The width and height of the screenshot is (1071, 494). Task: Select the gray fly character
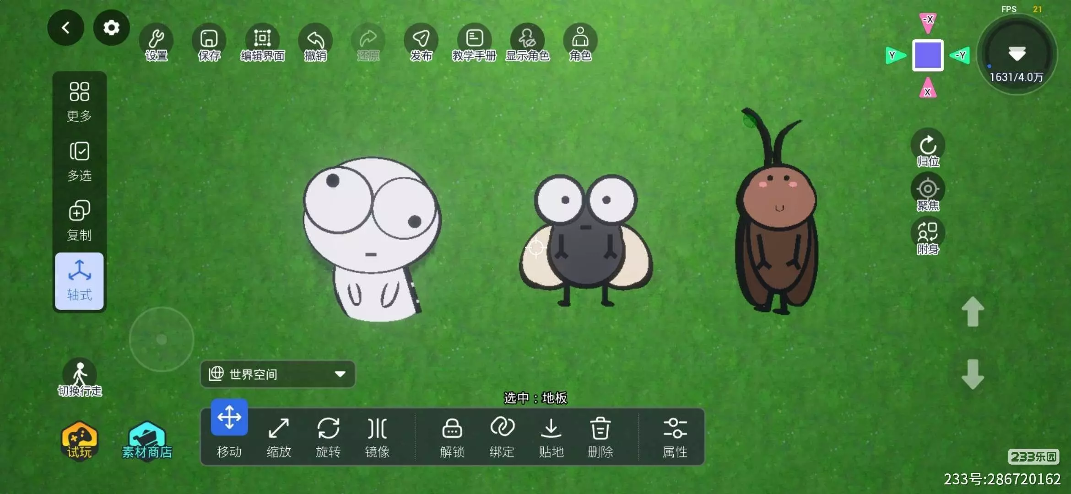[586, 240]
